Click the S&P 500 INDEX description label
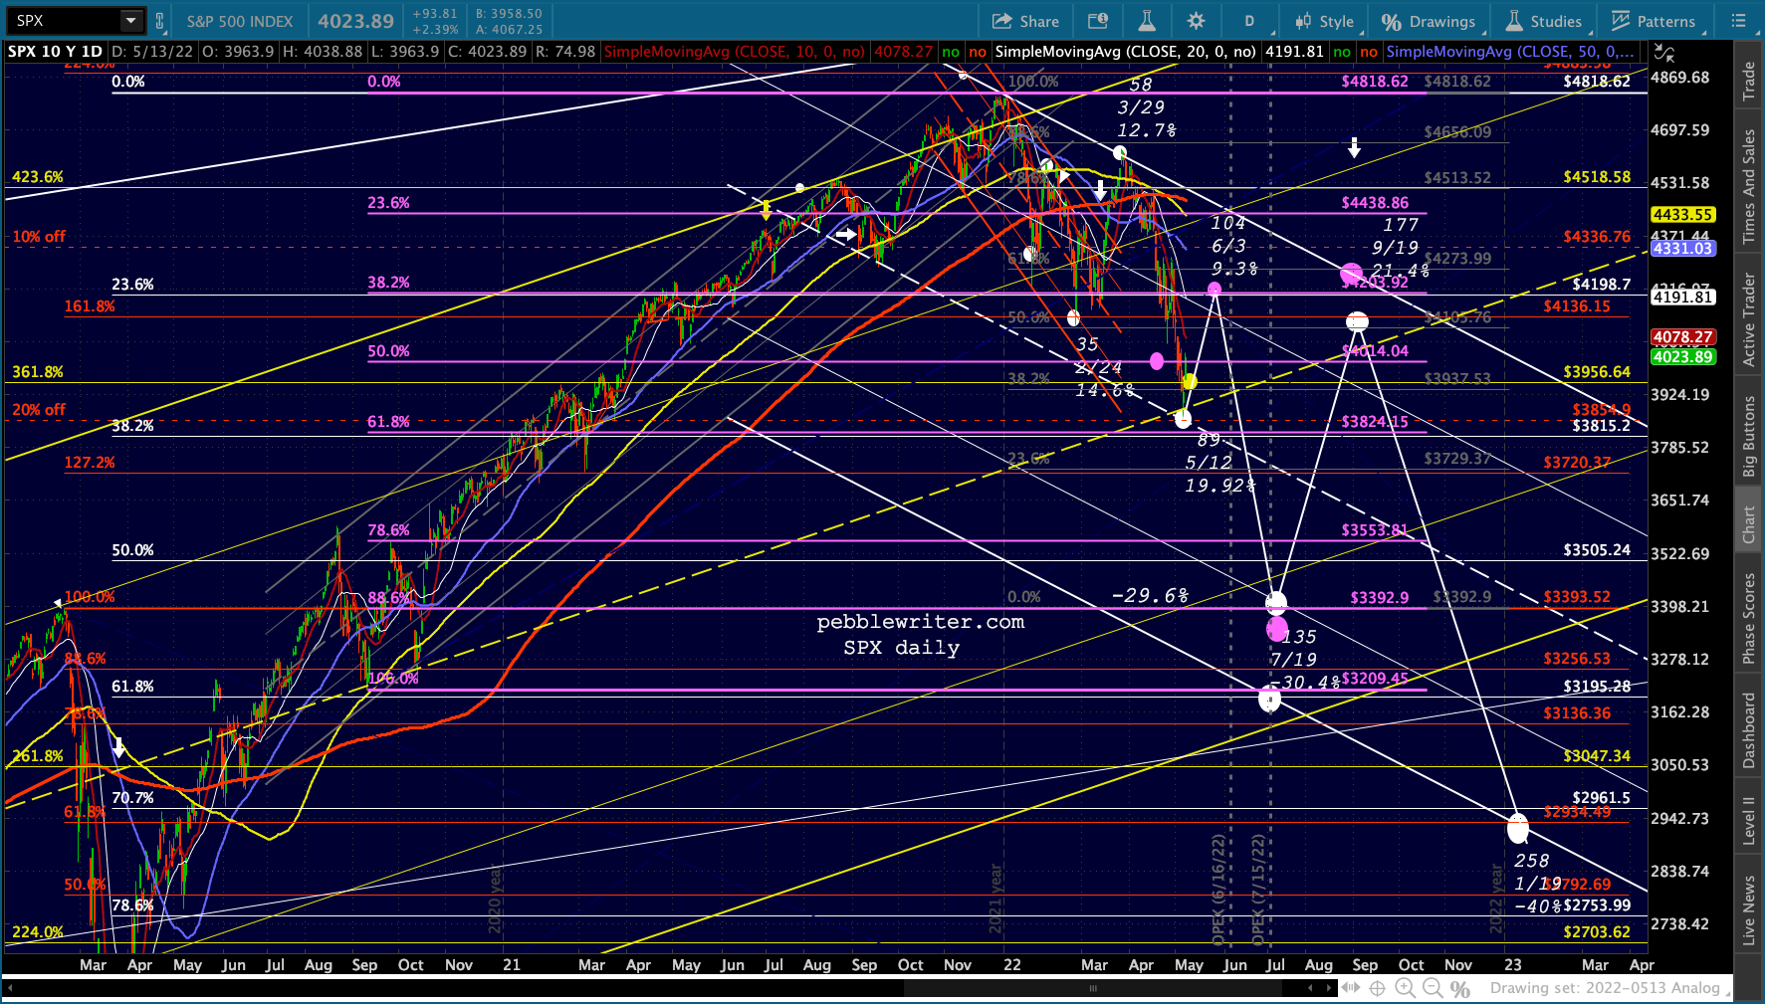This screenshot has height=1004, width=1765. 240,21
